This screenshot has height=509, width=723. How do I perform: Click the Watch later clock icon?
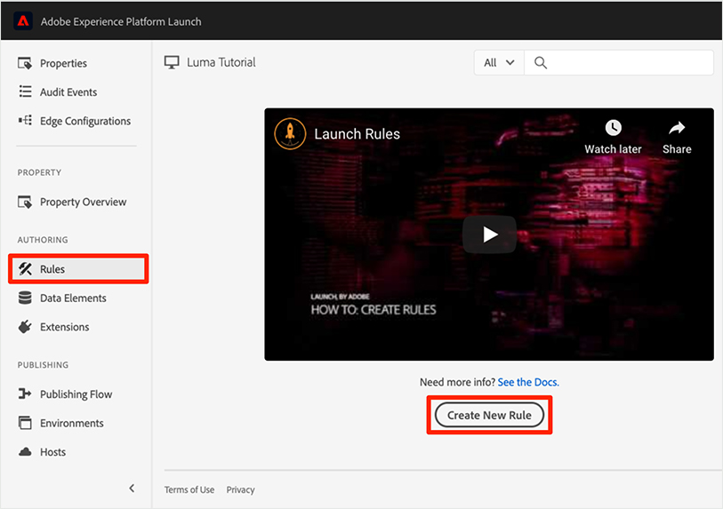pyautogui.click(x=614, y=128)
